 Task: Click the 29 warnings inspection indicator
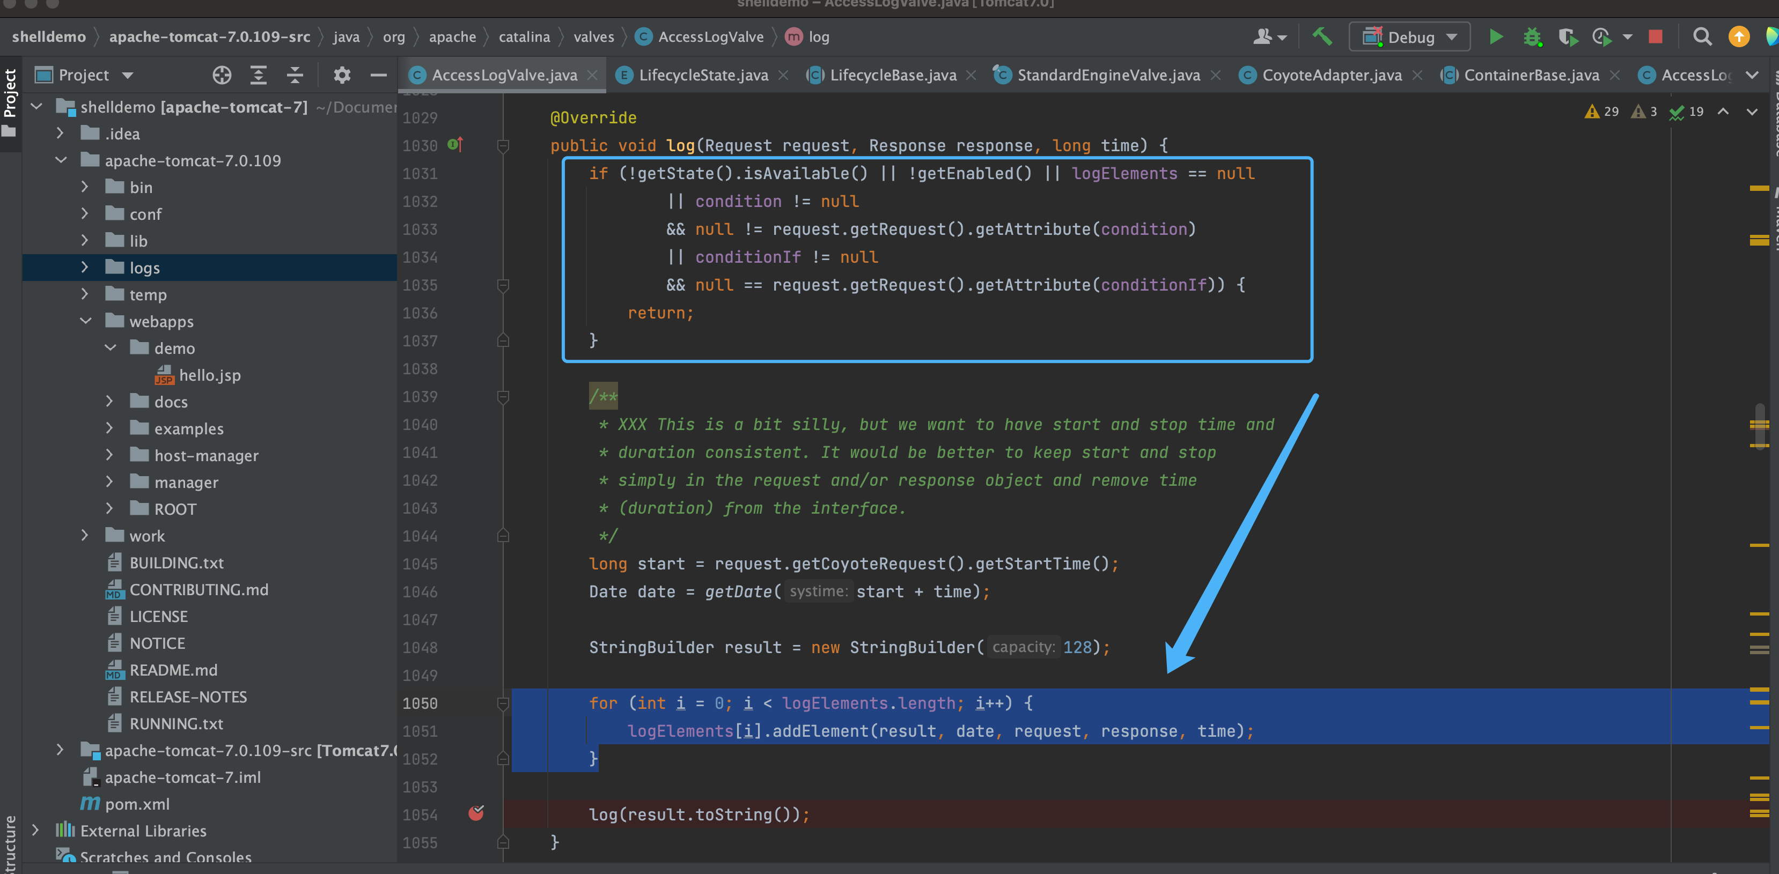[1602, 111]
